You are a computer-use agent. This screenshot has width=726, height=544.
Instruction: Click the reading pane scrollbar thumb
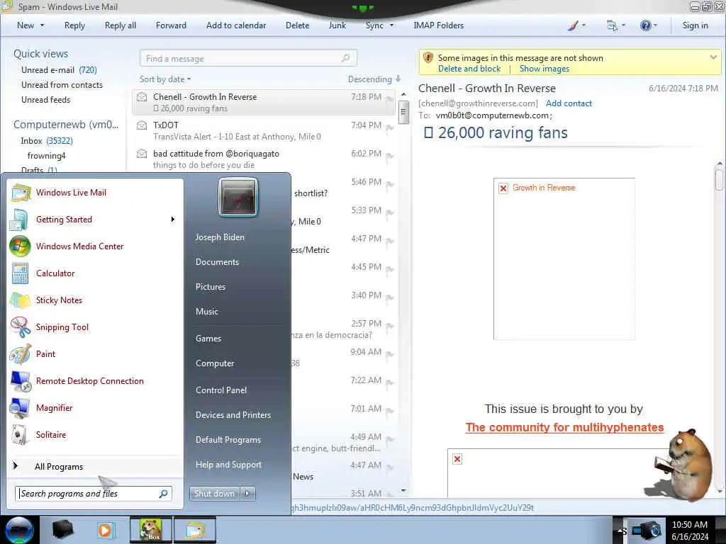[x=719, y=179]
